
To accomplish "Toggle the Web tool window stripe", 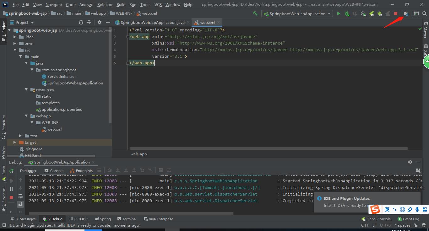I will coord(4,153).
